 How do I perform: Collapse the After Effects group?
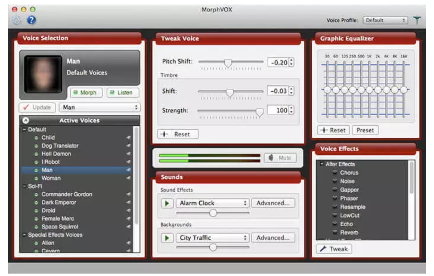[x=322, y=165]
